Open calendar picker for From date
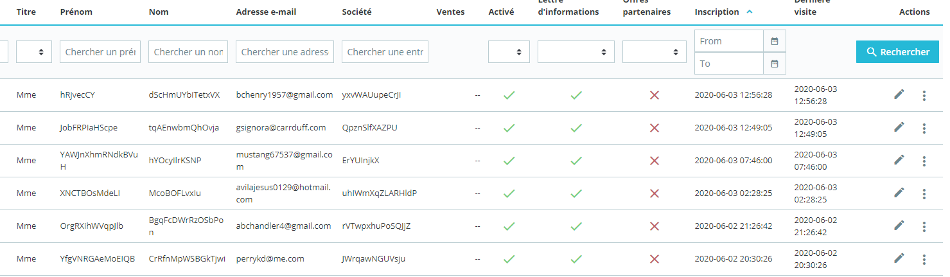This screenshot has height=277, width=950. click(774, 41)
